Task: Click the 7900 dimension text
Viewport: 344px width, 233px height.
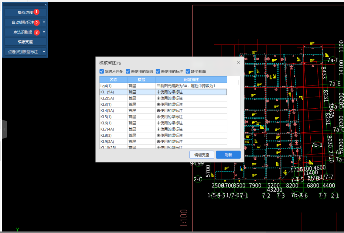Action: (x=255, y=185)
